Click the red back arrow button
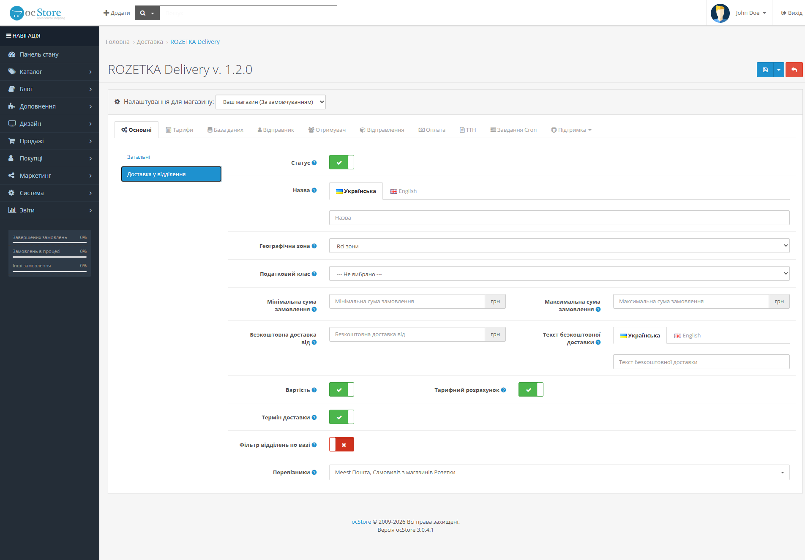The width and height of the screenshot is (805, 560). click(794, 70)
